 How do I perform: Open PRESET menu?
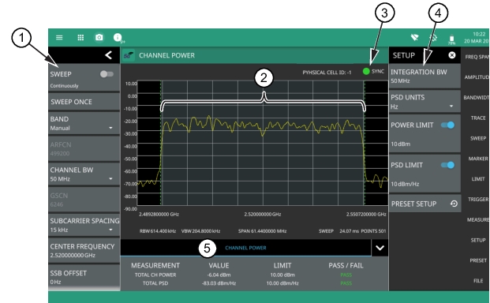pyautogui.click(x=478, y=260)
